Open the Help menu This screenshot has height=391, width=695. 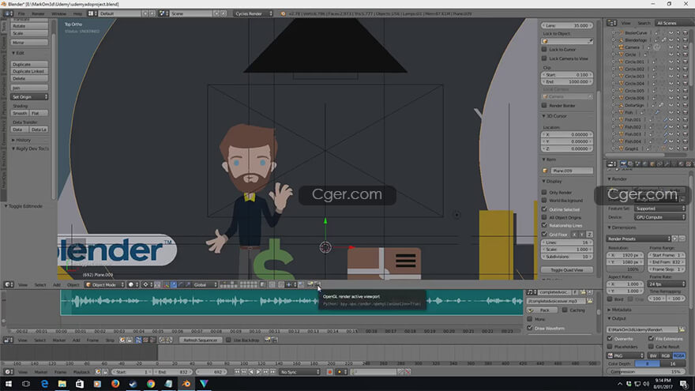pyautogui.click(x=77, y=13)
